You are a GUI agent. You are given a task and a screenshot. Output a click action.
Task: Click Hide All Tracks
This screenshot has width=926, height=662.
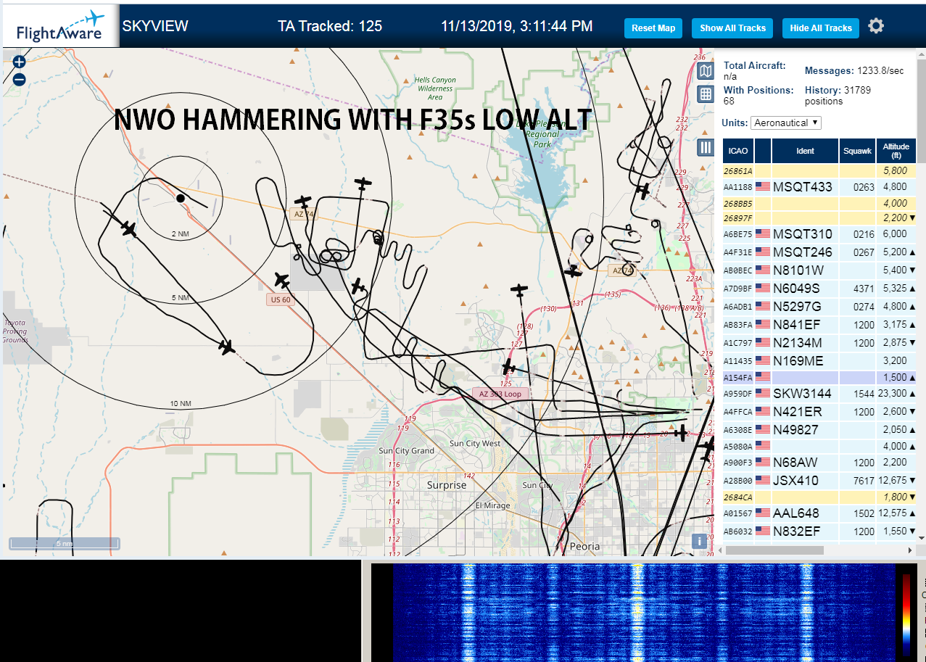pos(821,28)
